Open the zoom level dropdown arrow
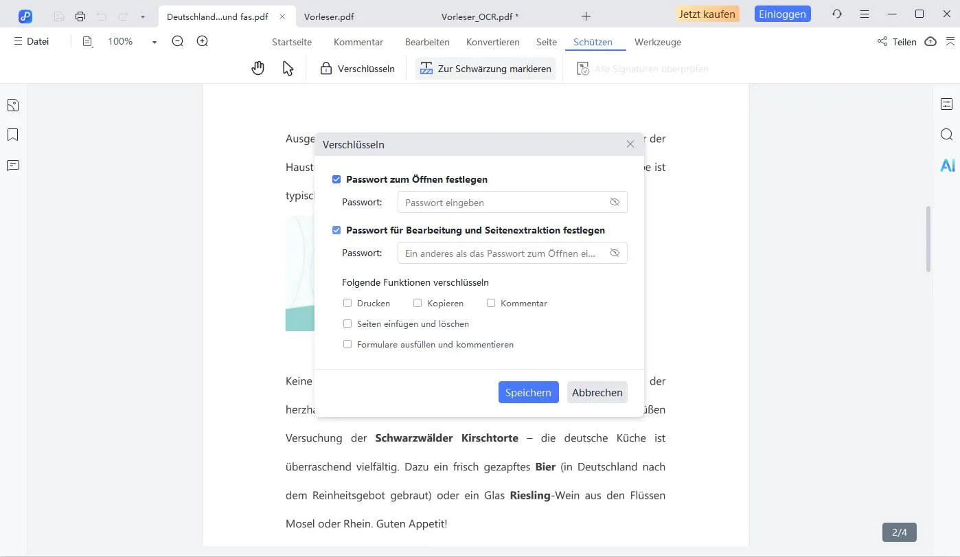The width and height of the screenshot is (960, 557). click(x=155, y=43)
